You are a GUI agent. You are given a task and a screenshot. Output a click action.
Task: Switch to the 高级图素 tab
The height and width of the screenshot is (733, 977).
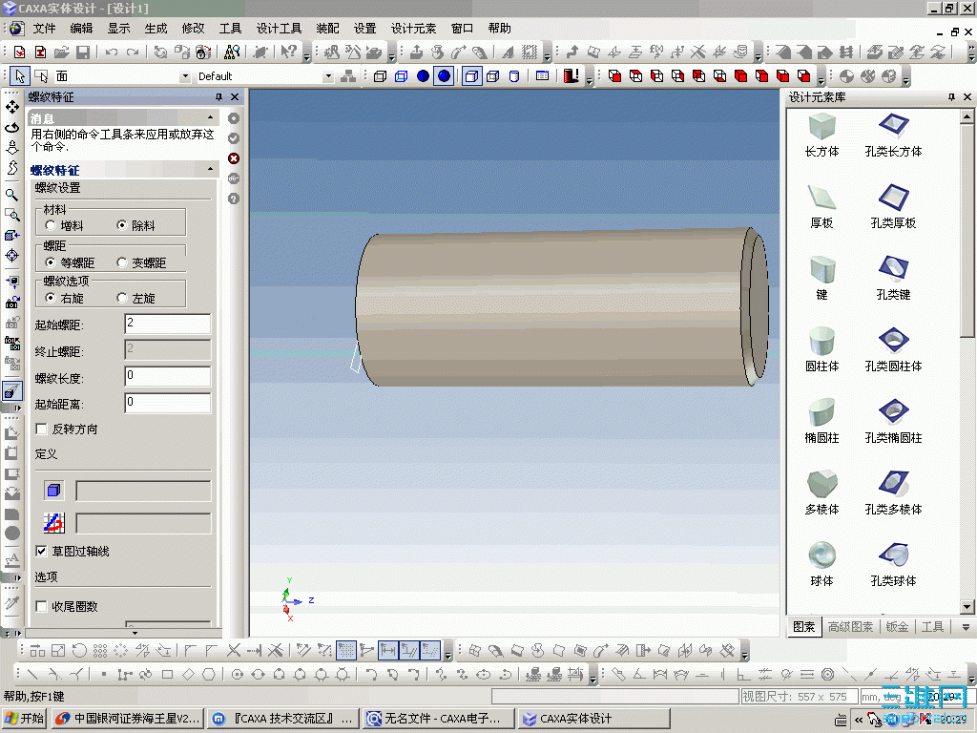(x=850, y=627)
